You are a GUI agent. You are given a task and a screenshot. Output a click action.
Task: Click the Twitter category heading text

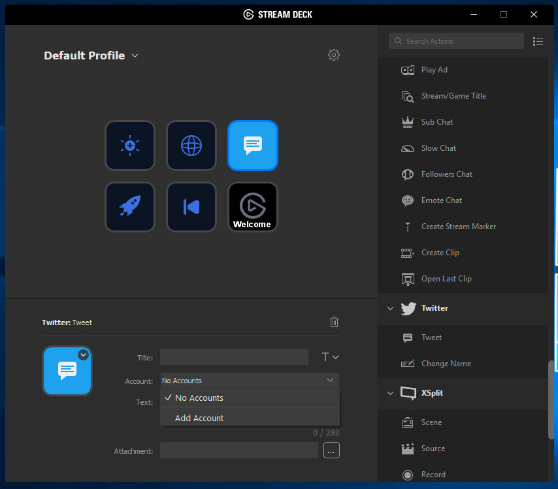[435, 308]
